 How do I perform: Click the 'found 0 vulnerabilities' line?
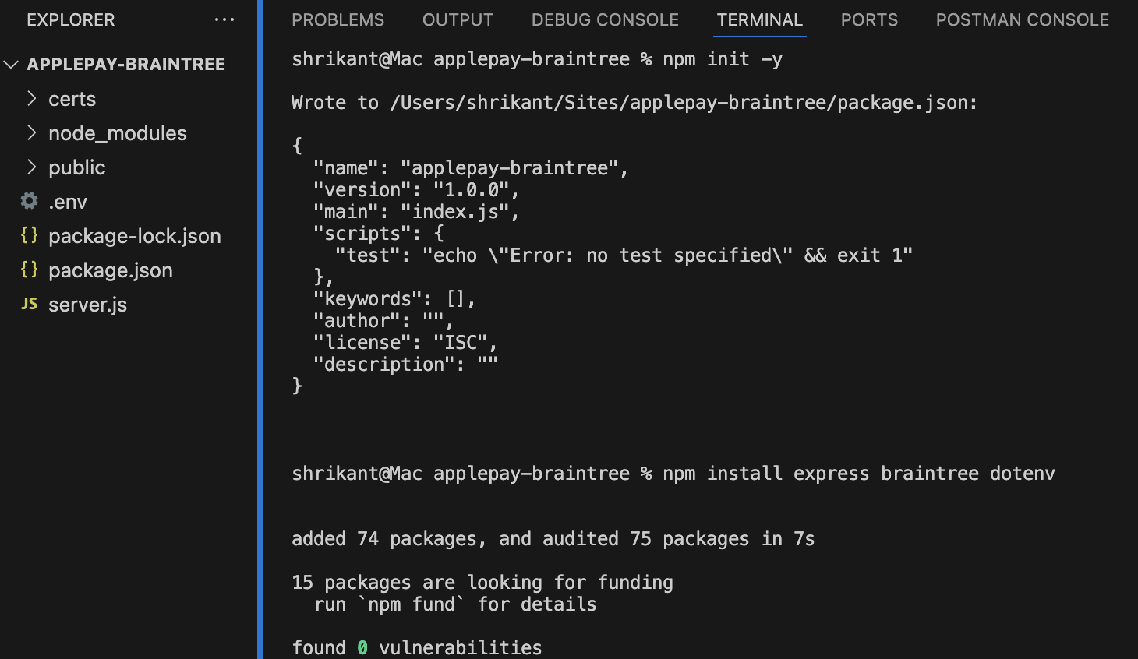pos(417,647)
